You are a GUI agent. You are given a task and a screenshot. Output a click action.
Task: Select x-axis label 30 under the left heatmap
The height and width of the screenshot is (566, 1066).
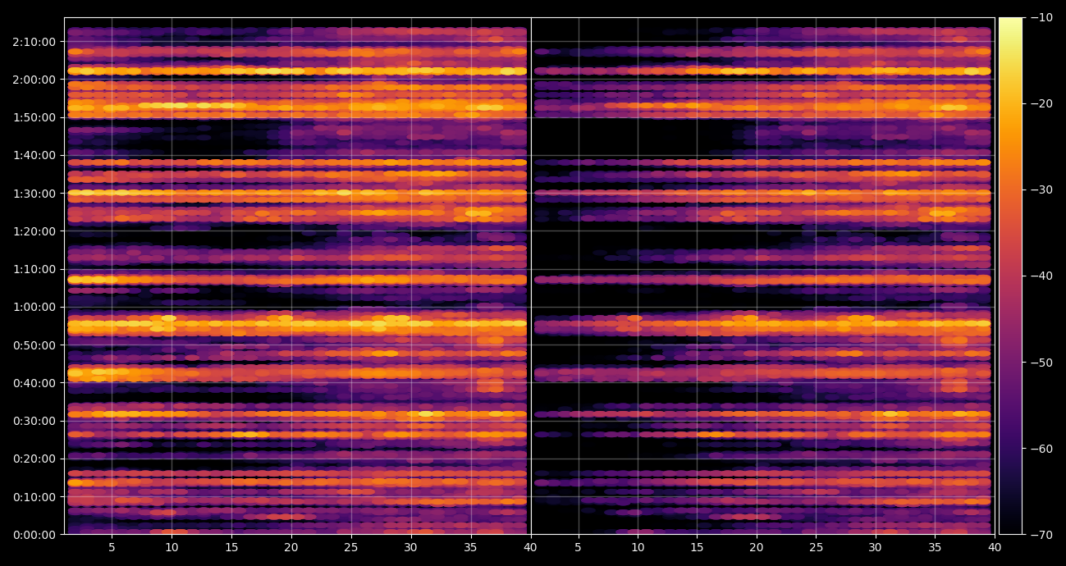pos(411,548)
